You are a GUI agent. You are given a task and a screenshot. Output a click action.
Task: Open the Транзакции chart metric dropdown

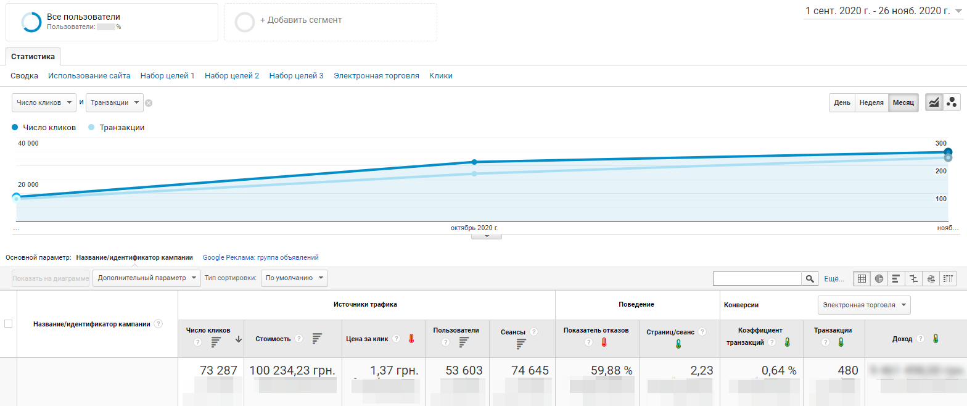pos(115,102)
